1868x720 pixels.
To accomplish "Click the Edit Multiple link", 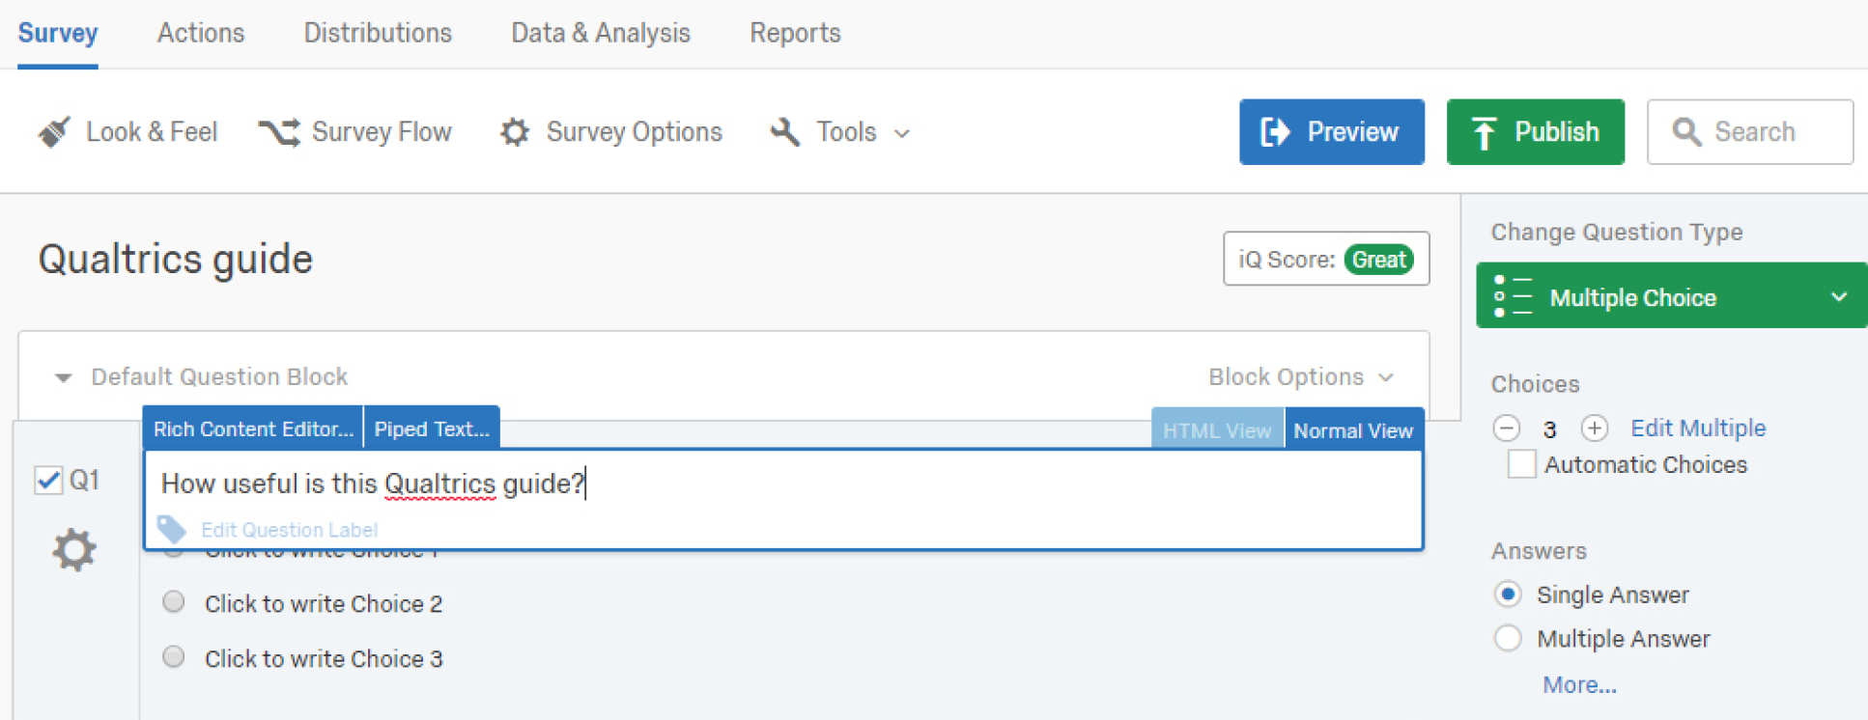I will pyautogui.click(x=1698, y=428).
